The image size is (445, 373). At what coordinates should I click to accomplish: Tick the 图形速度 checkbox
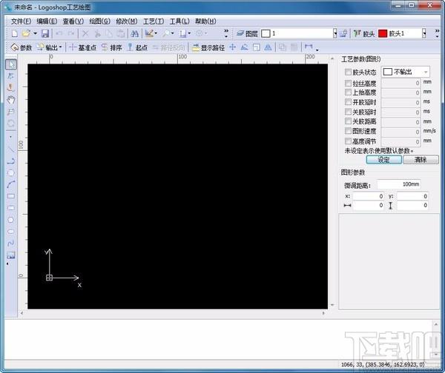[349, 131]
